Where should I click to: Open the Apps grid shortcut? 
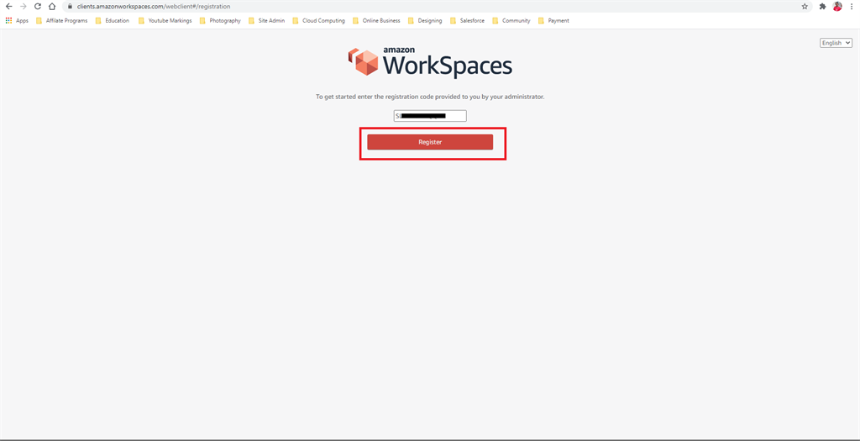(17, 21)
